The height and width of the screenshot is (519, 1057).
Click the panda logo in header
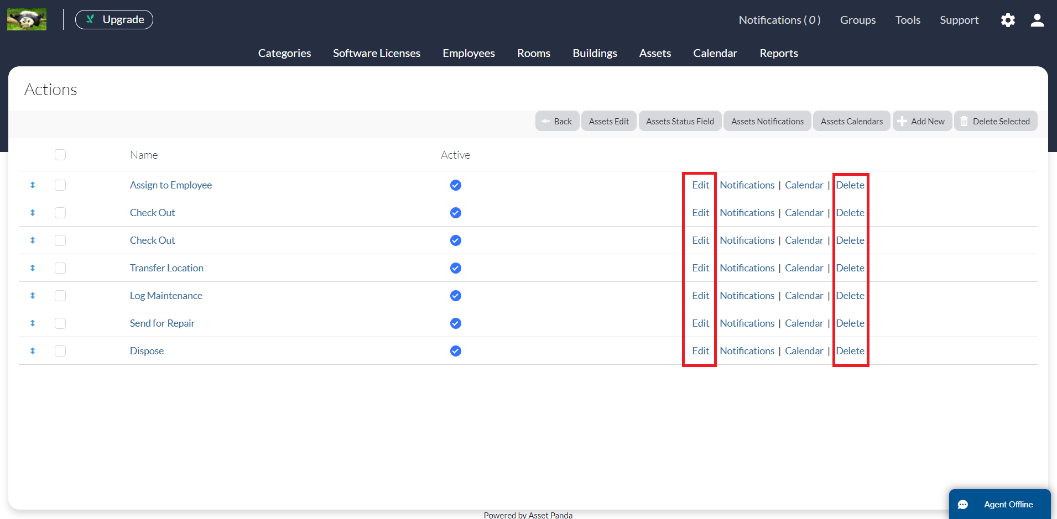pos(27,20)
